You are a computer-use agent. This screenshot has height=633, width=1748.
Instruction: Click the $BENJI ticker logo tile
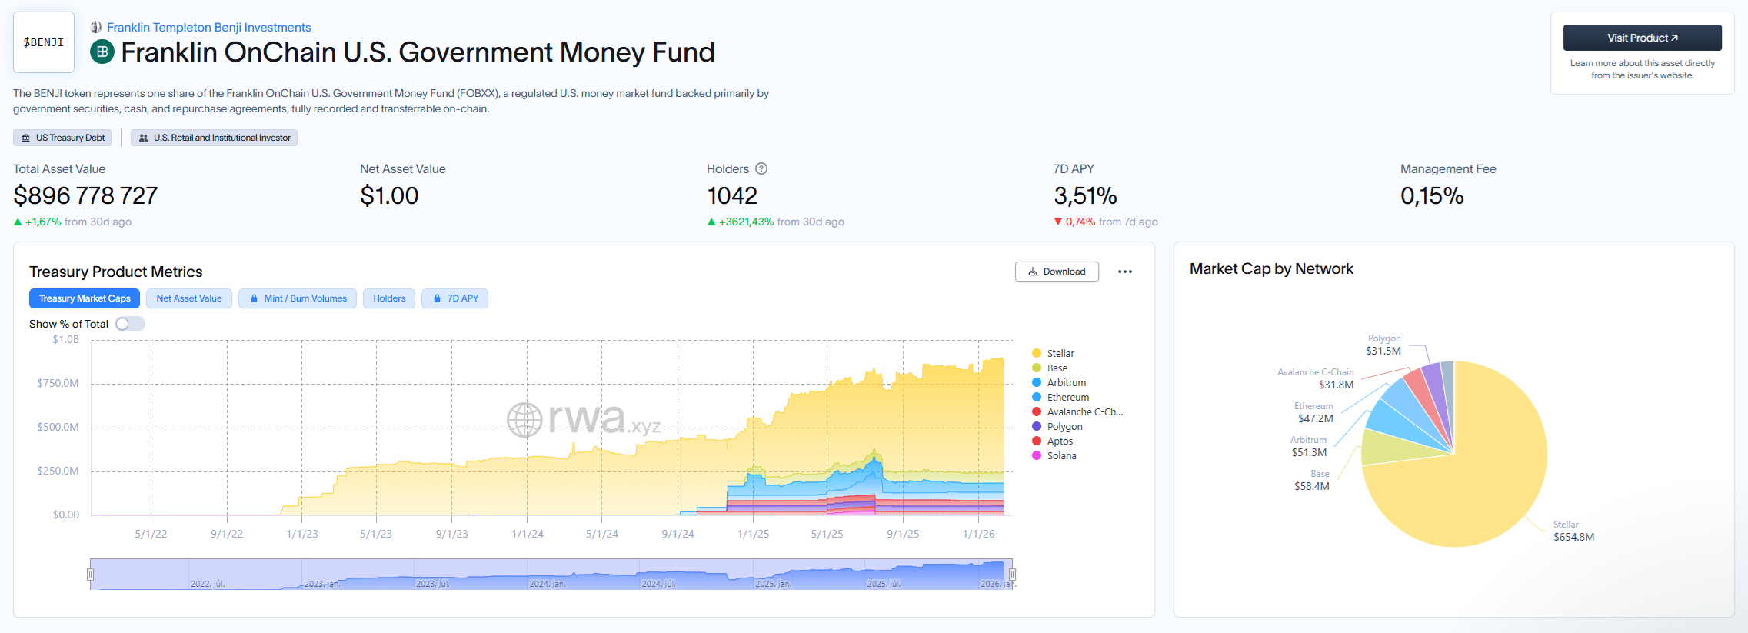click(44, 42)
